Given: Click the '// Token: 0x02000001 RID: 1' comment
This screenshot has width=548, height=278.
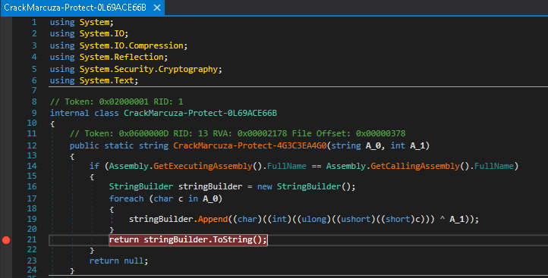Looking at the screenshot, I should pyautogui.click(x=116, y=102).
